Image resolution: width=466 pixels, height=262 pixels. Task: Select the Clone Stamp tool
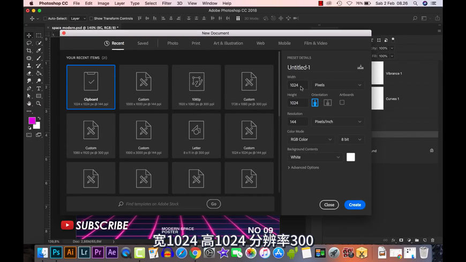point(29,66)
